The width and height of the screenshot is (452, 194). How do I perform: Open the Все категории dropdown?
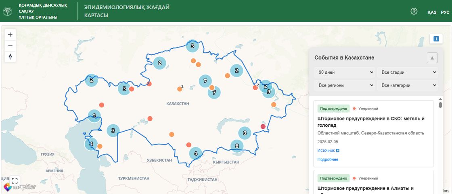tap(407, 85)
